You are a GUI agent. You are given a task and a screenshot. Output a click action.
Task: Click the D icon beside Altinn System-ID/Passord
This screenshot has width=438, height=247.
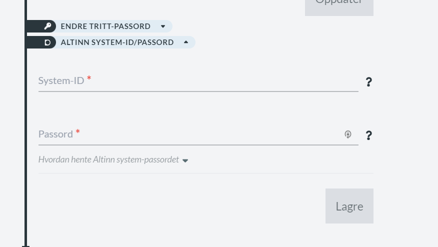[48, 42]
